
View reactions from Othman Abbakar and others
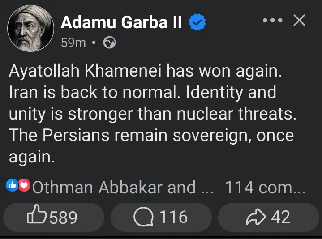(121, 188)
